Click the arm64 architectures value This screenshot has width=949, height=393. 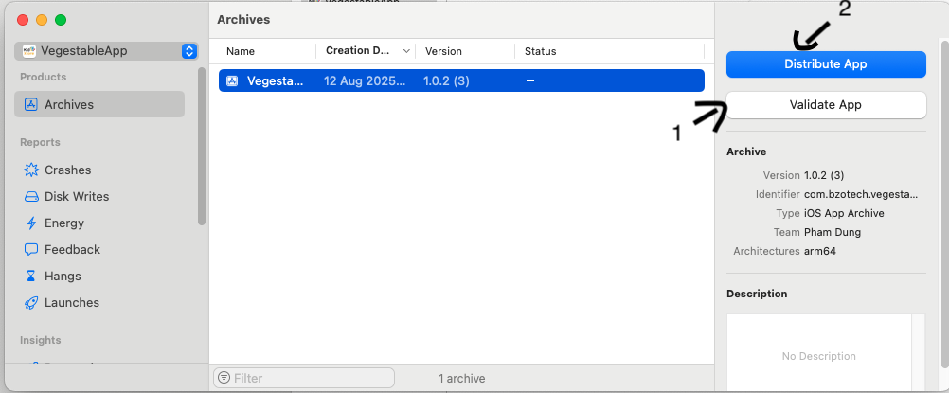click(819, 251)
